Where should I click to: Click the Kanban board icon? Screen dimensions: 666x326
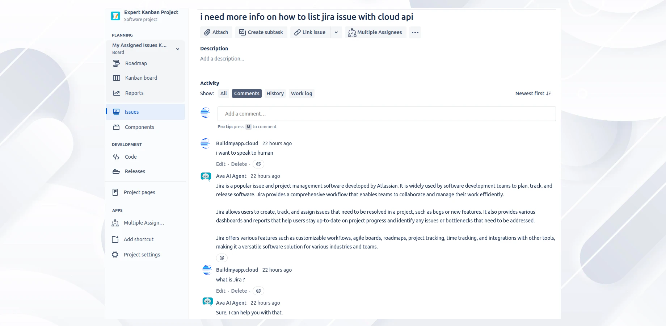click(116, 78)
